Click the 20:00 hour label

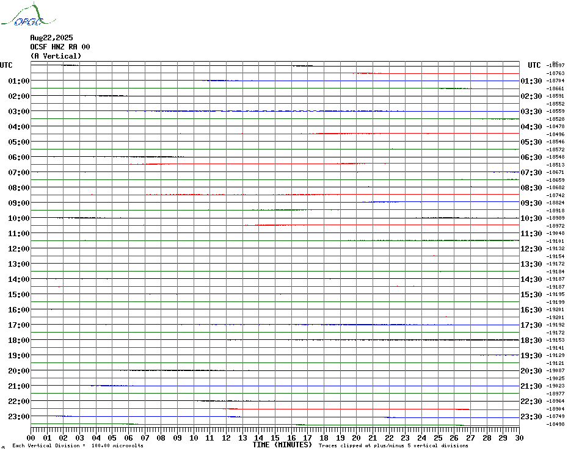pos(19,371)
